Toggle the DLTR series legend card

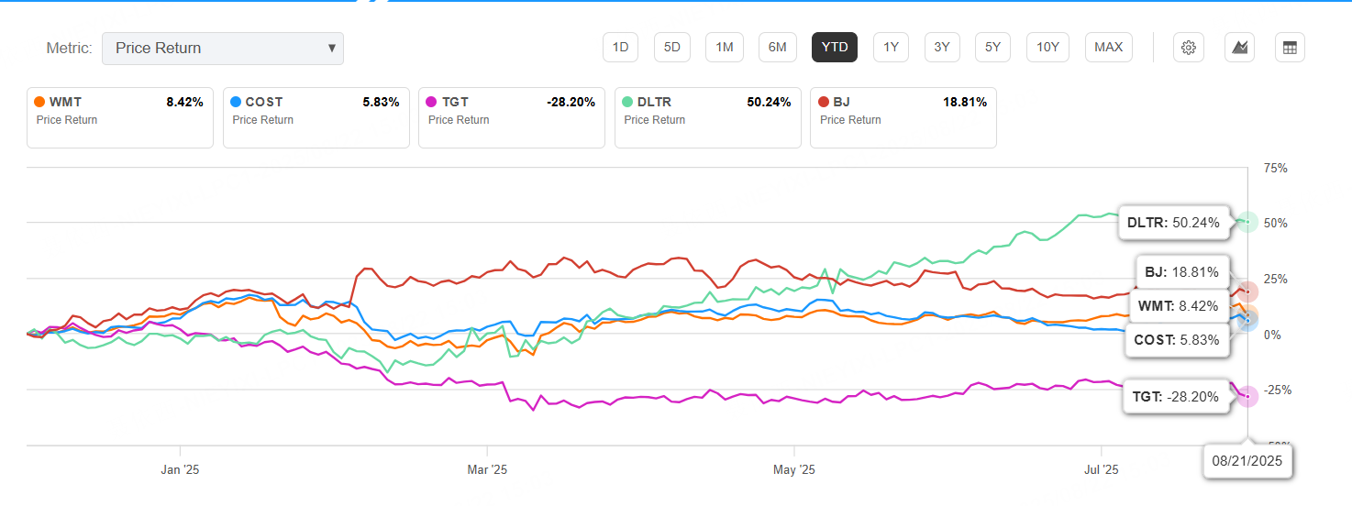707,117
